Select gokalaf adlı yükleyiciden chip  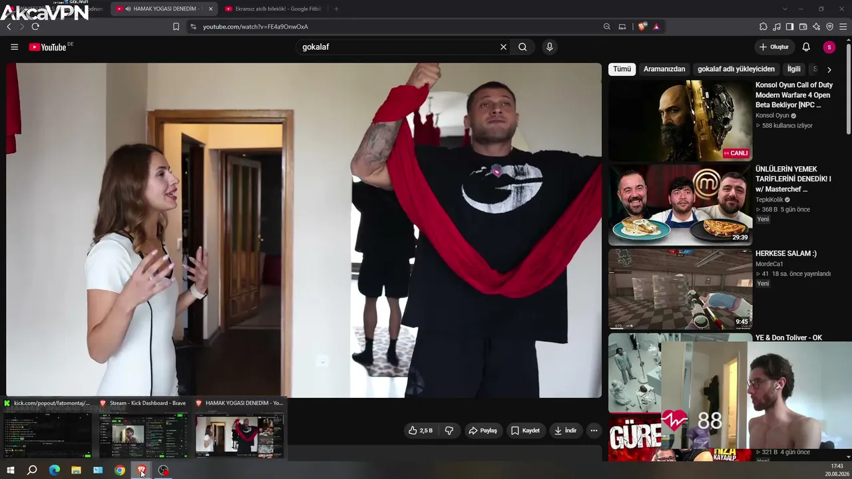(736, 69)
